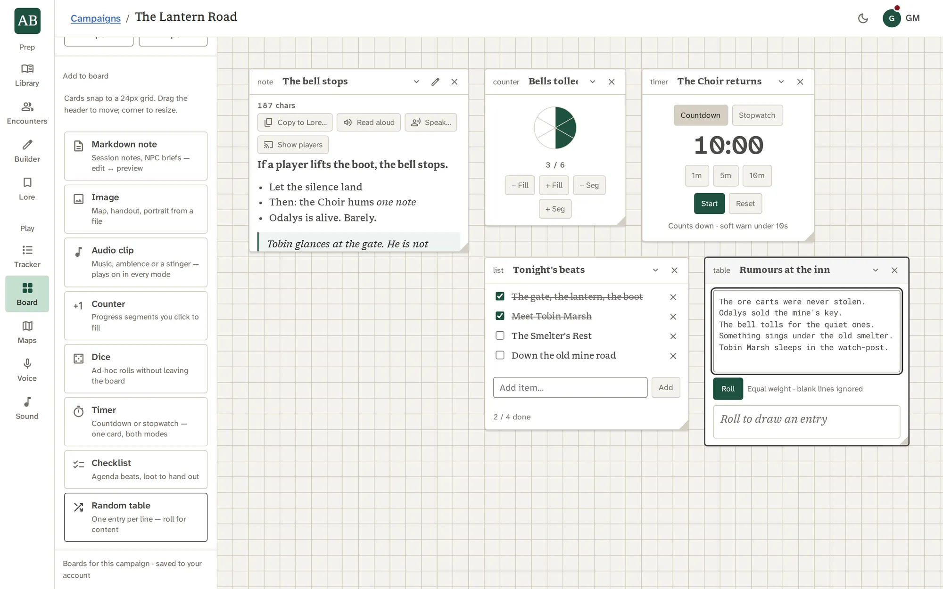
Task: Collapse The Choir returns timer card
Action: [x=781, y=82]
